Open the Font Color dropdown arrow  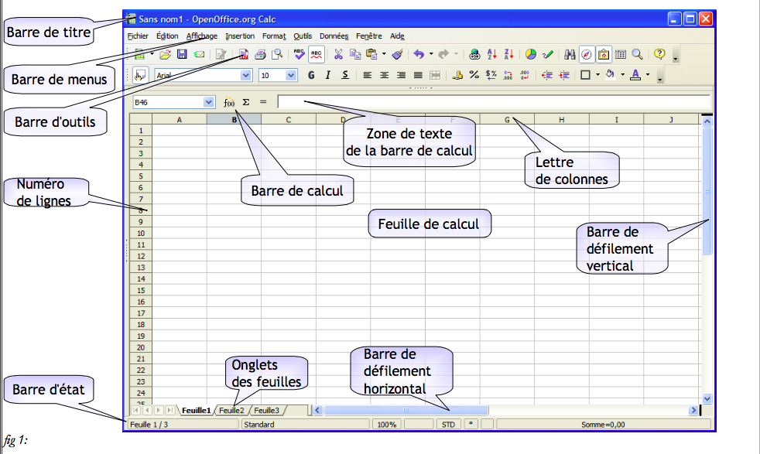(648, 75)
